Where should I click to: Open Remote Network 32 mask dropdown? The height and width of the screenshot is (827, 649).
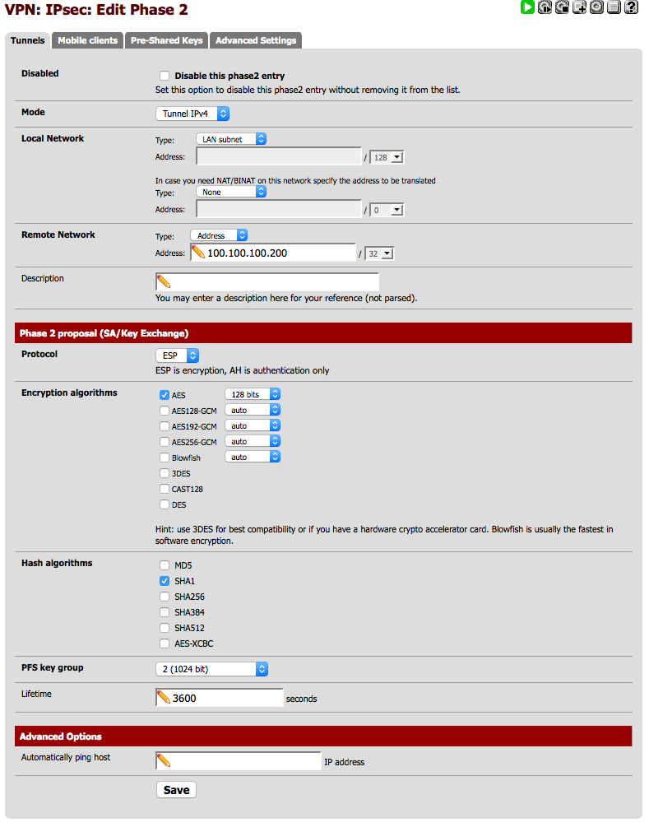379,253
